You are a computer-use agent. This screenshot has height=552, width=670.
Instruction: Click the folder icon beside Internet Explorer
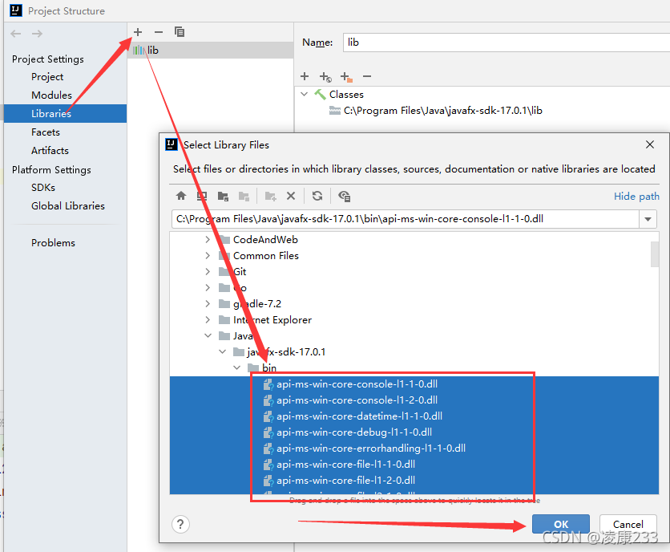point(224,320)
